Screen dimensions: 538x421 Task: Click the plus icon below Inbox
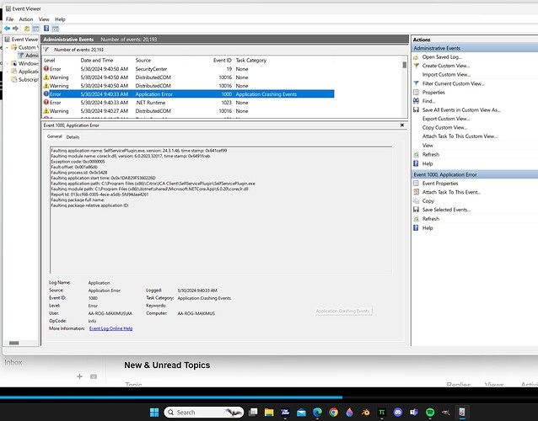[x=79, y=376]
